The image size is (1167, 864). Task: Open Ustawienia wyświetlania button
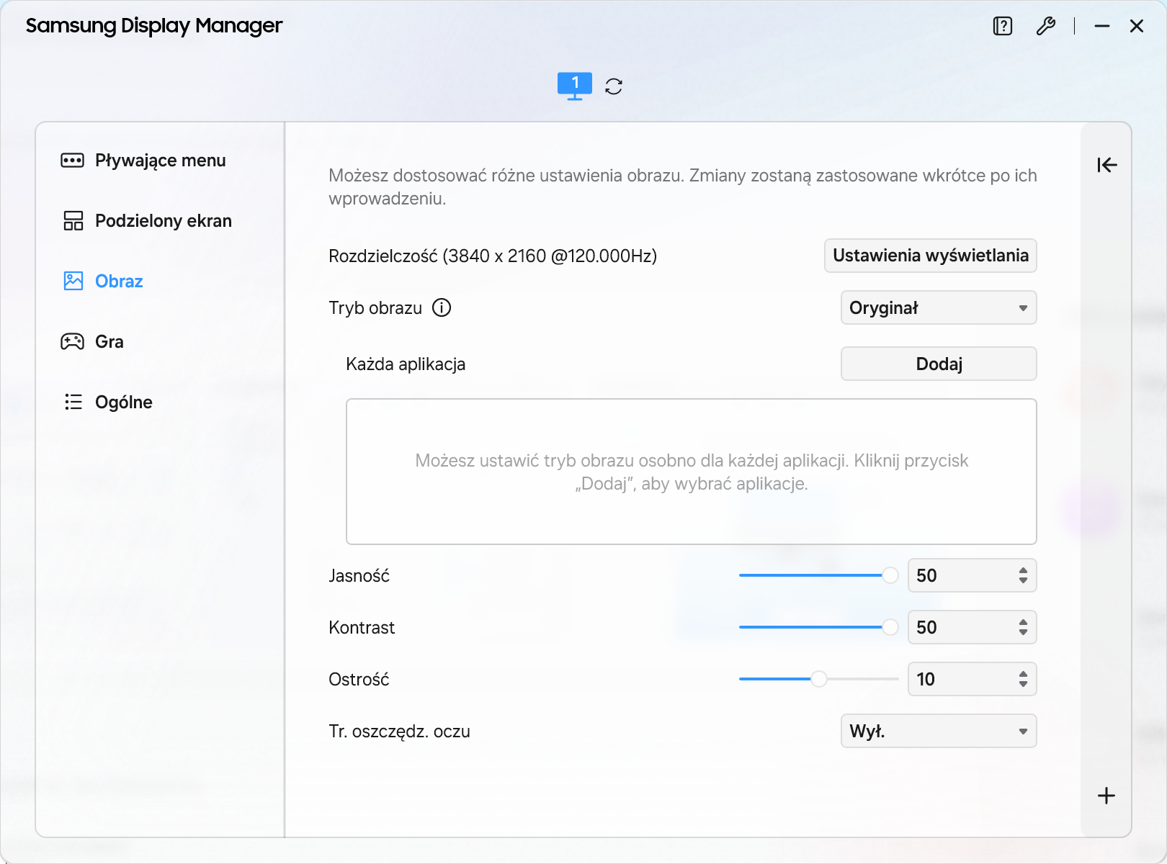point(930,256)
